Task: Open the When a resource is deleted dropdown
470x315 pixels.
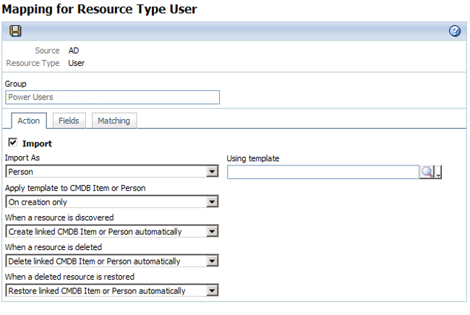Action: 212,262
